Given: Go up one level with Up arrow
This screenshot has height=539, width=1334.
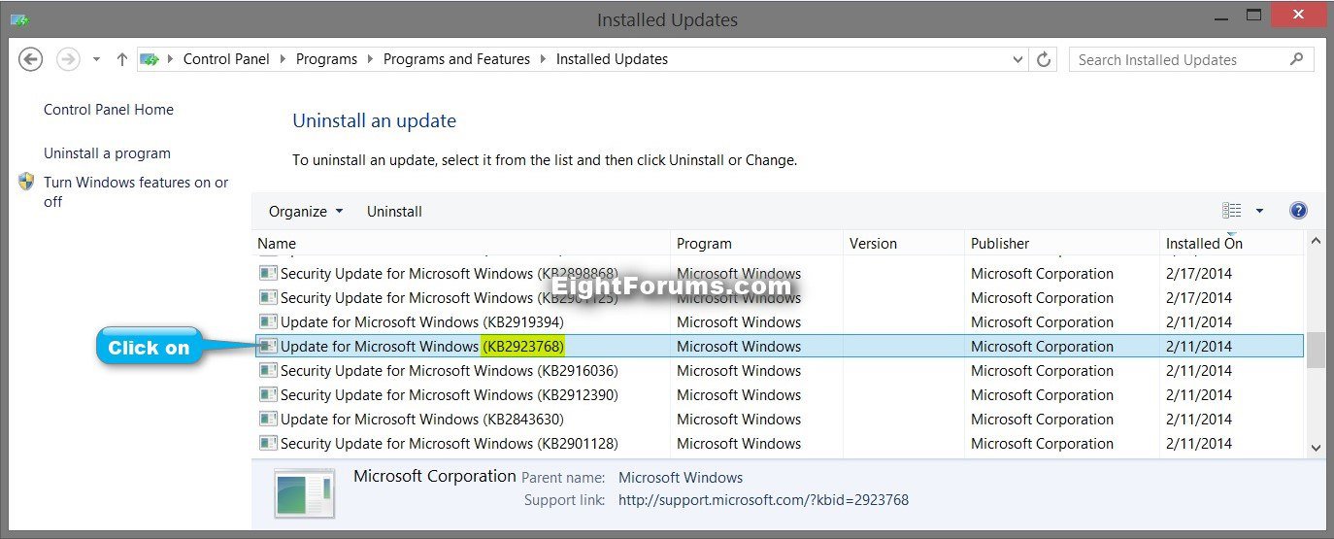Looking at the screenshot, I should click(x=121, y=59).
